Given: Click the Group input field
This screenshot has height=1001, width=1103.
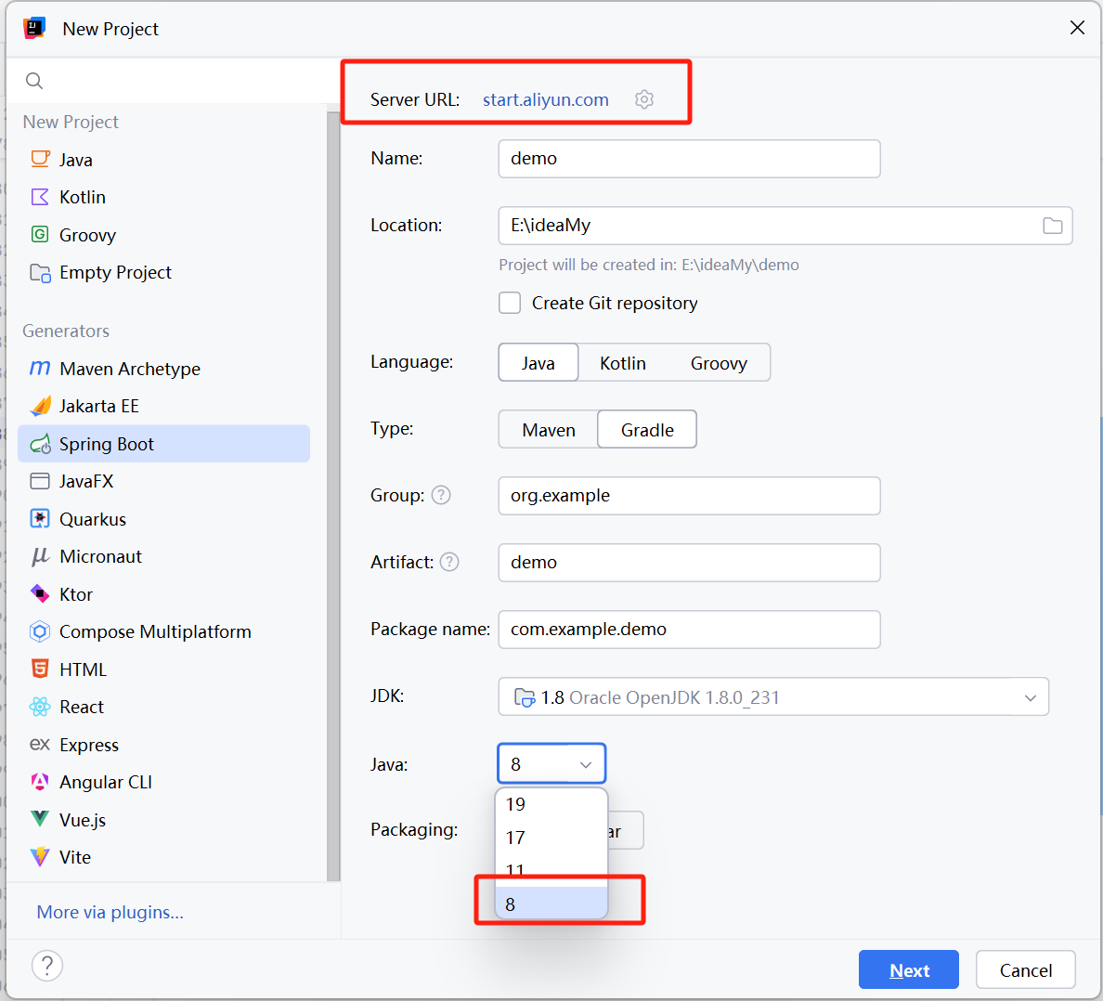Looking at the screenshot, I should (689, 495).
